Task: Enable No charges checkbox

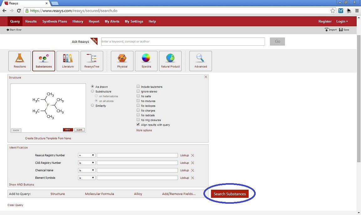Action: (138, 110)
